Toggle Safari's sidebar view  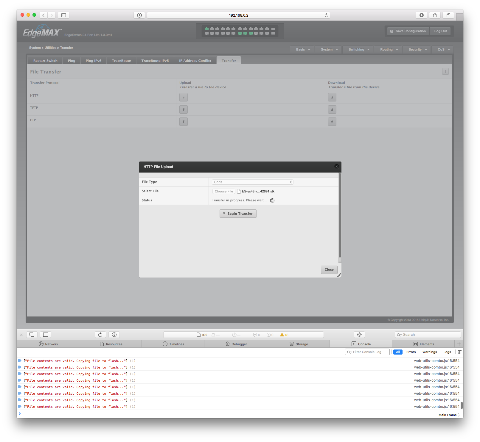(x=63, y=15)
